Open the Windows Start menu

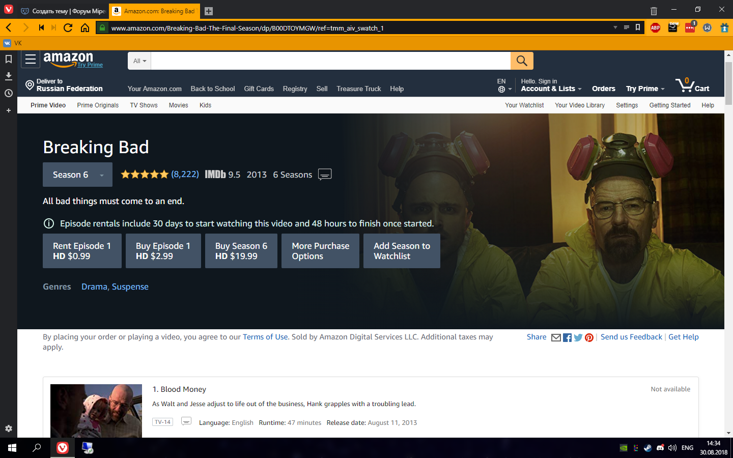pos(12,448)
